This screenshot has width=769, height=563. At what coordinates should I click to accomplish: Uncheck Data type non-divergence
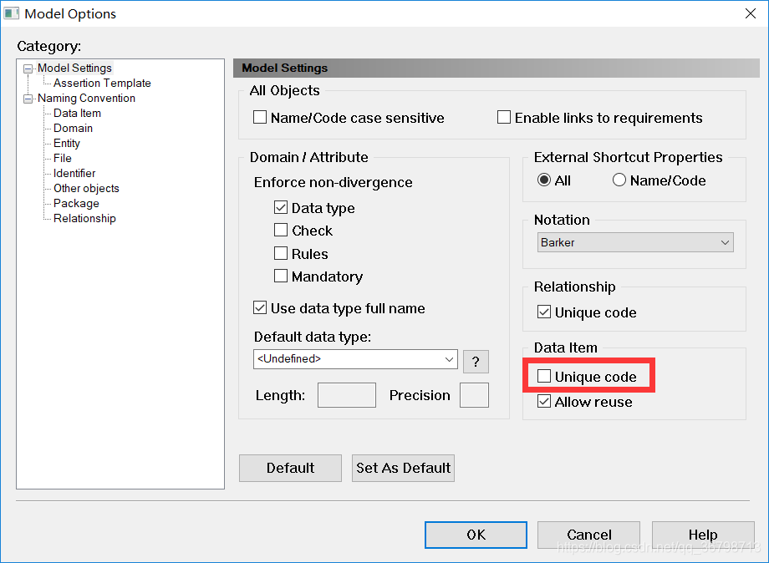coord(281,208)
